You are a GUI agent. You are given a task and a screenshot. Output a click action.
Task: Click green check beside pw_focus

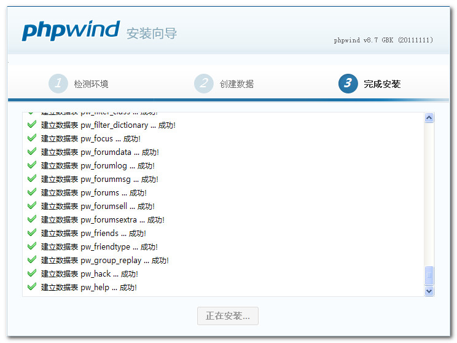[32, 138]
